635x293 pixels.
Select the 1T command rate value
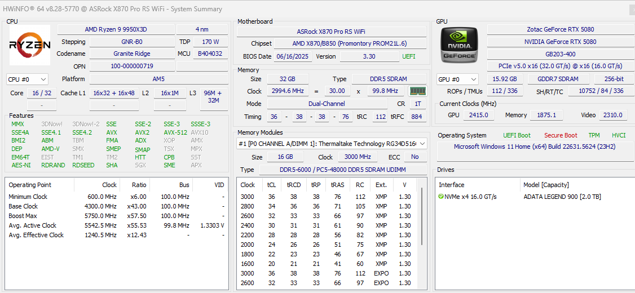(417, 104)
